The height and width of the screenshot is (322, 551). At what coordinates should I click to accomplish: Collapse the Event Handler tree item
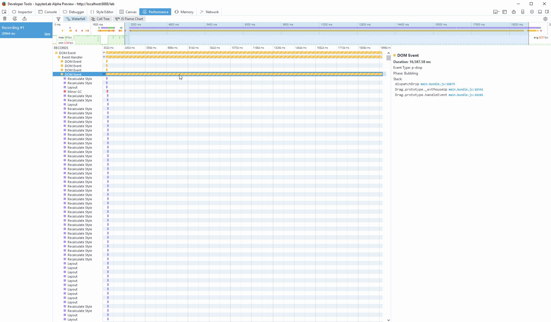pyautogui.click(x=104, y=57)
